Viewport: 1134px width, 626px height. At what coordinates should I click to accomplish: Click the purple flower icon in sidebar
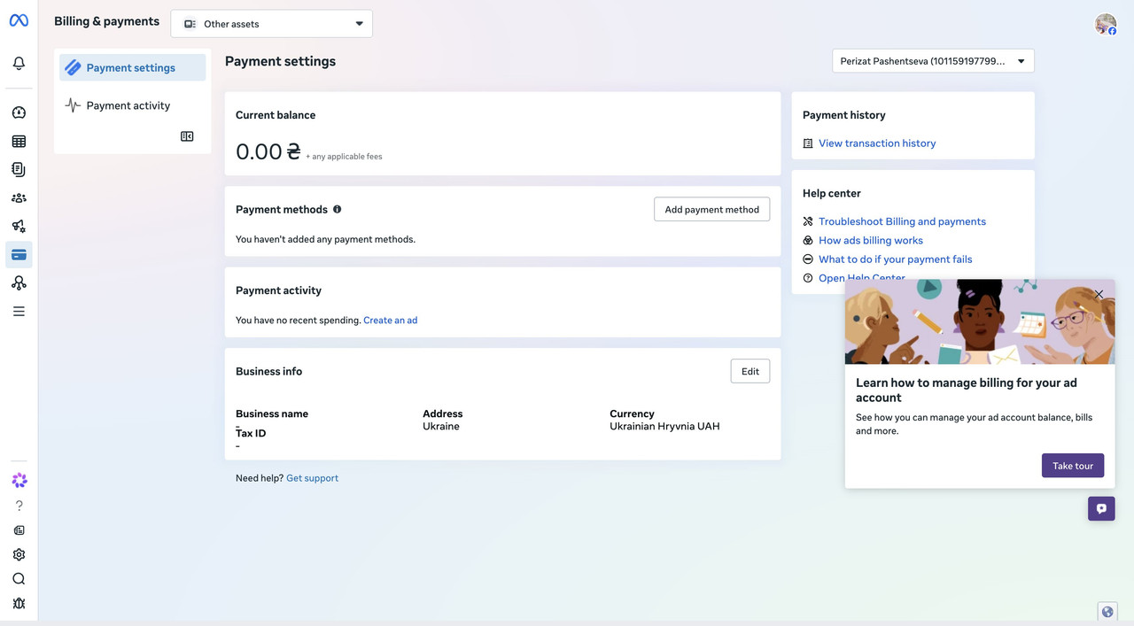point(19,481)
